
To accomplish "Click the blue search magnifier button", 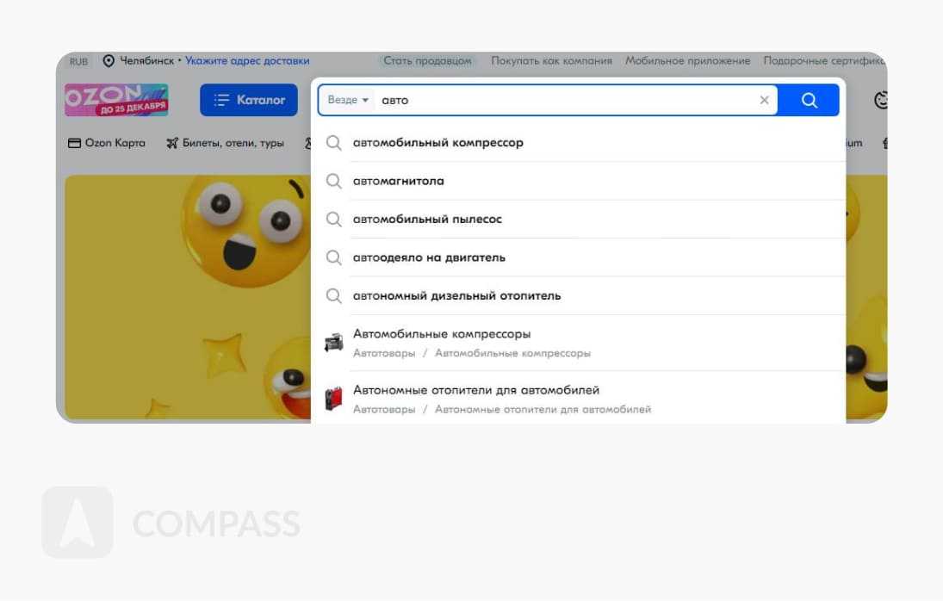I will 808,100.
